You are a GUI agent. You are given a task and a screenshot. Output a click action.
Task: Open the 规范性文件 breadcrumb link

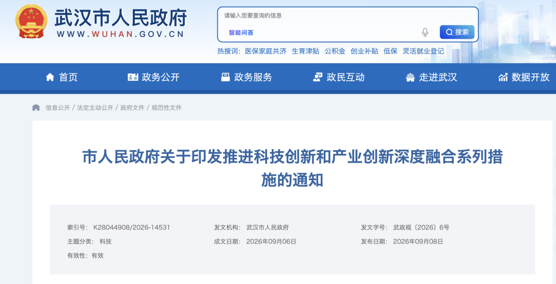tap(167, 108)
